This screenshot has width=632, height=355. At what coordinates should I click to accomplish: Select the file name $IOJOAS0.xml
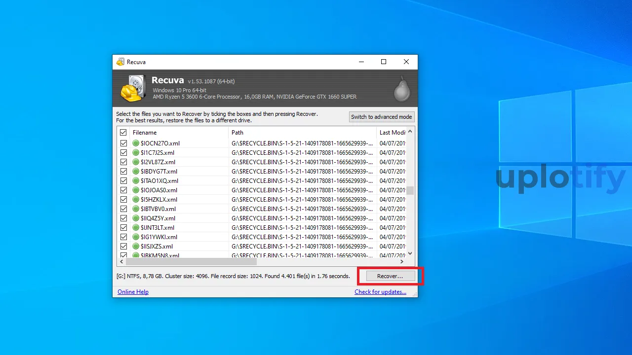(x=159, y=190)
